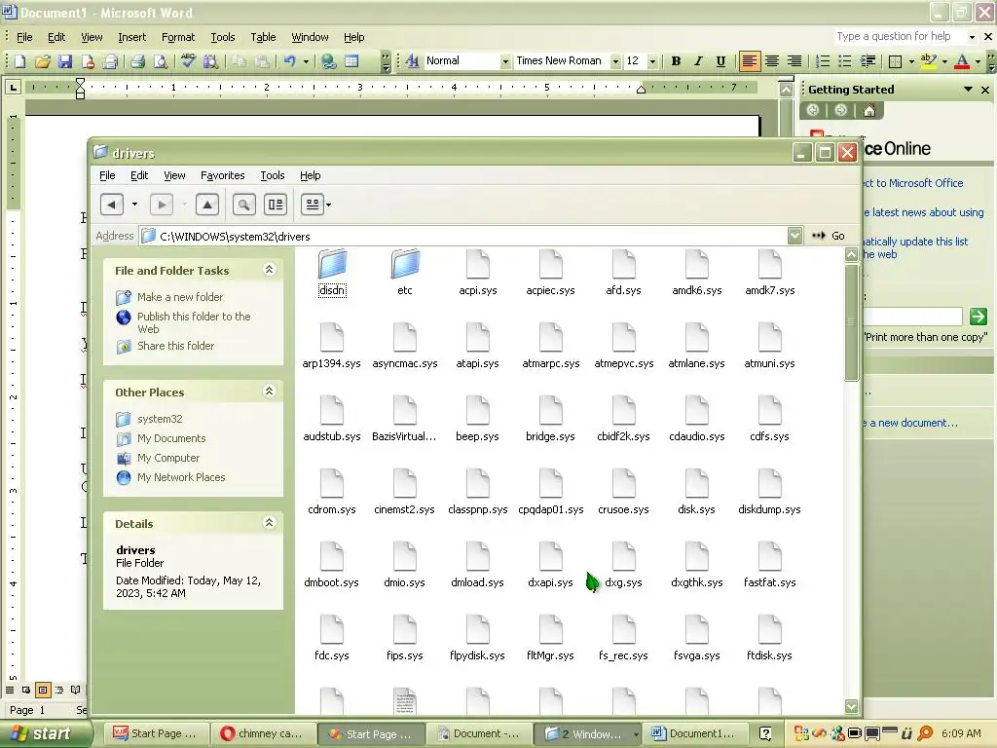Click the Font Color red A swatch
This screenshot has height=748, width=997.
click(962, 61)
